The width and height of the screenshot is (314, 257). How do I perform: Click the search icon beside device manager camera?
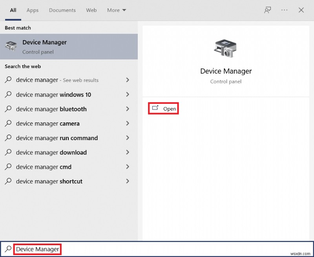(x=8, y=124)
